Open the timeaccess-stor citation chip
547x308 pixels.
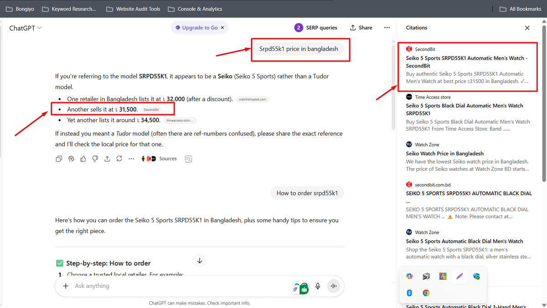(181, 121)
